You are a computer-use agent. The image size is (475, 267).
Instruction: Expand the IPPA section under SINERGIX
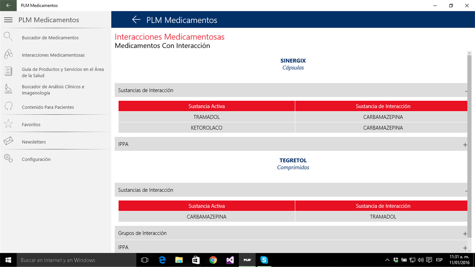tap(291, 144)
